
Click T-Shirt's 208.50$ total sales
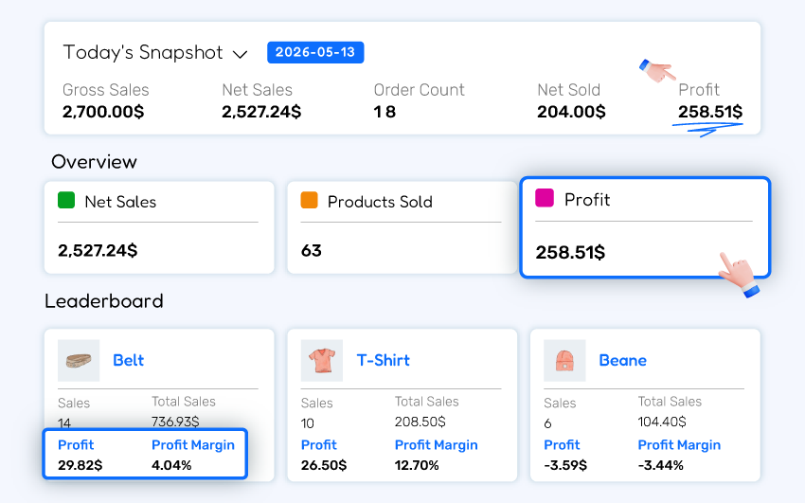(x=420, y=422)
